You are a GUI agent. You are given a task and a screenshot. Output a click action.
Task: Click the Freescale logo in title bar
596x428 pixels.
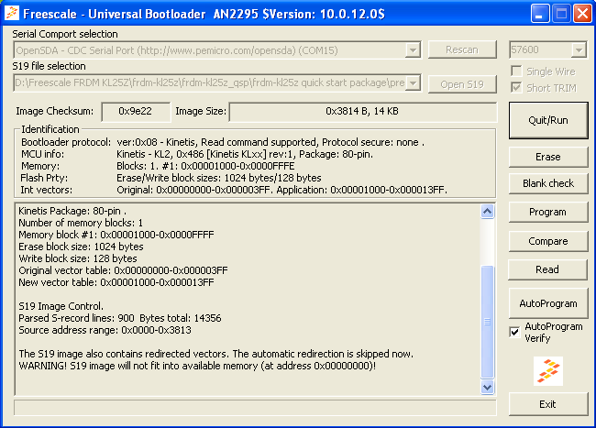tap(12, 14)
